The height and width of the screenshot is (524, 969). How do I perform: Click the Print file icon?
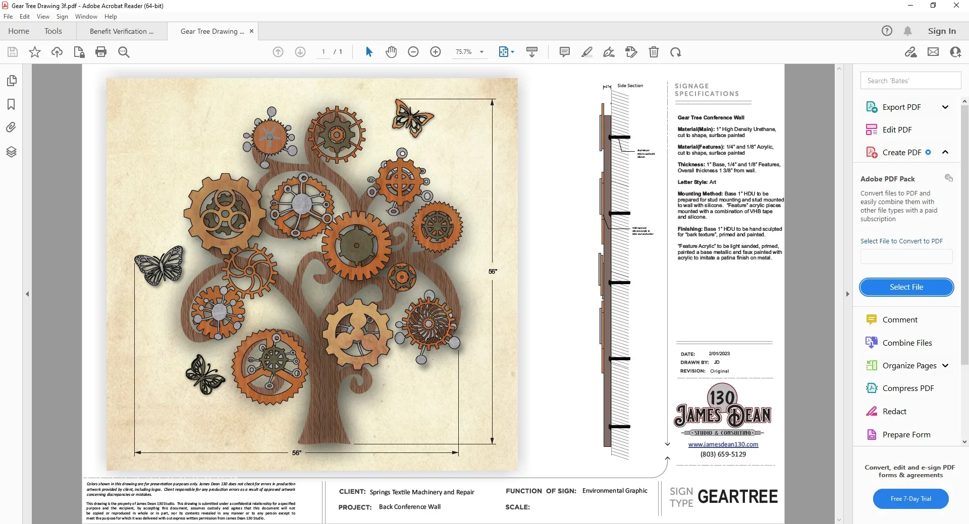101,52
